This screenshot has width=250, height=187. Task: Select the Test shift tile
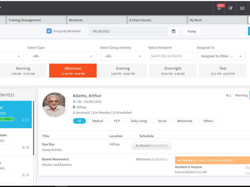[x=223, y=71]
